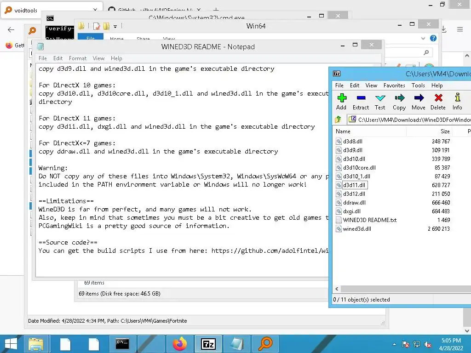The width and height of the screenshot is (471, 353).
Task: Open Info in 7-Zip toolbar
Action: [457, 102]
